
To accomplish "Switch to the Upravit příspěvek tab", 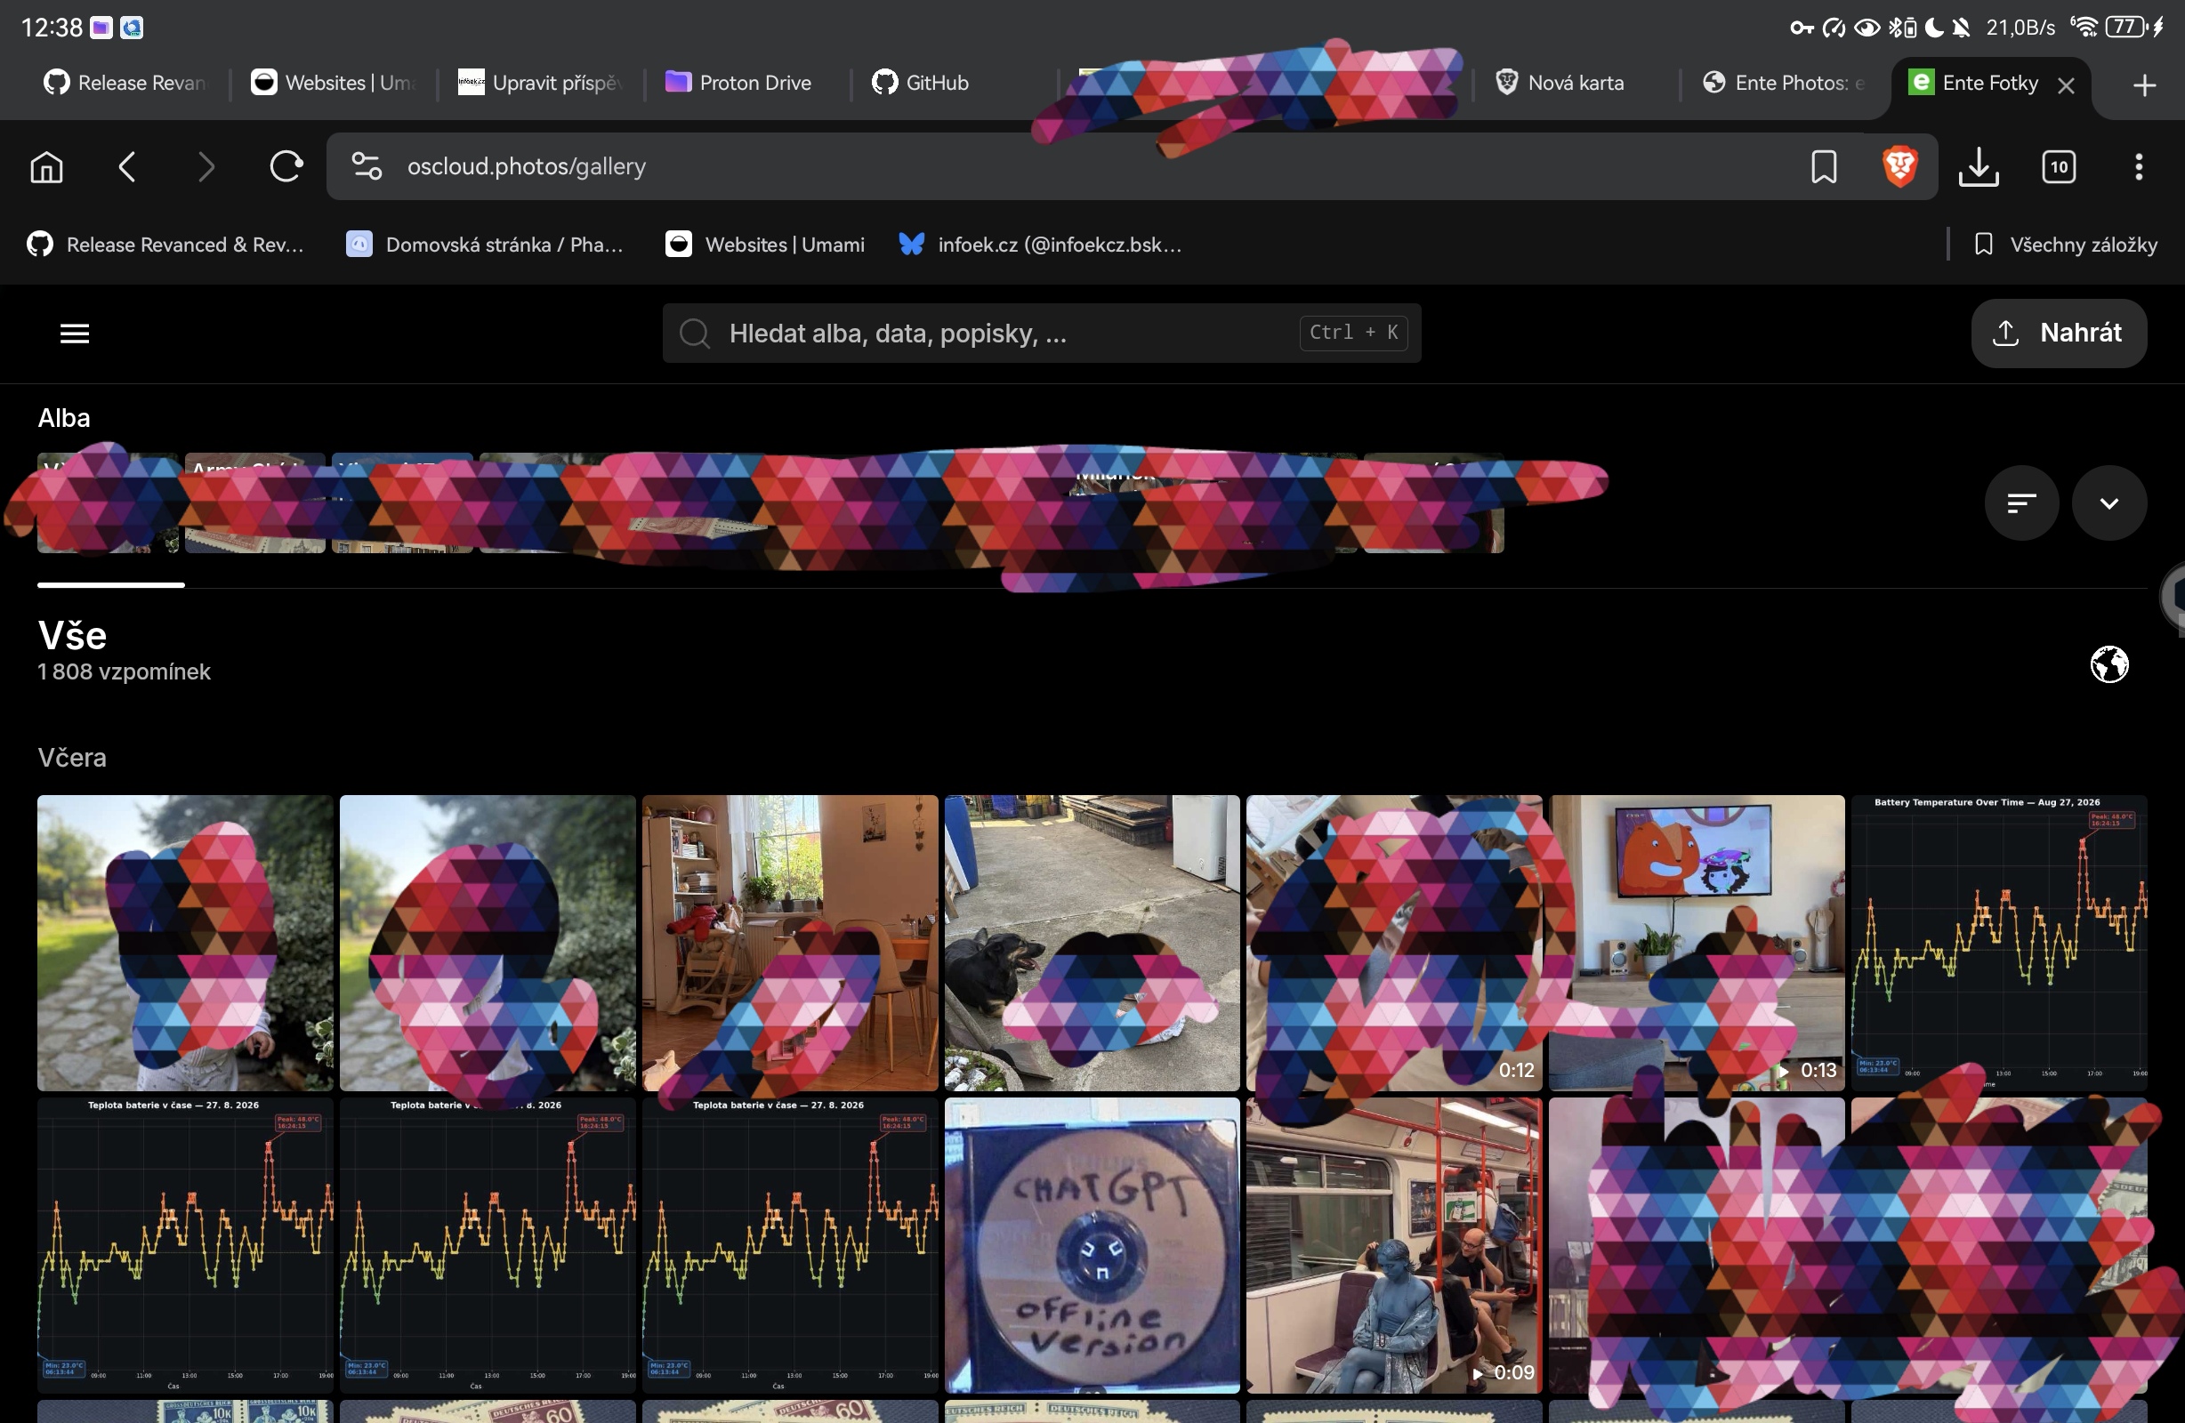I will [540, 83].
